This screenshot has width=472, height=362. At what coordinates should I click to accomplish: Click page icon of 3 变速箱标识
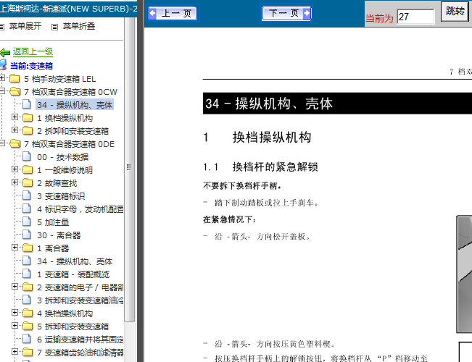(27, 195)
